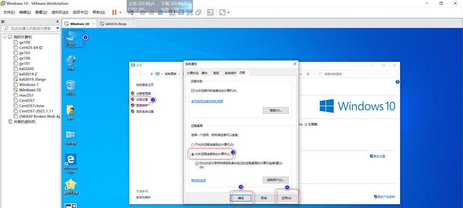Open the library search filter dropdown

click(58, 28)
